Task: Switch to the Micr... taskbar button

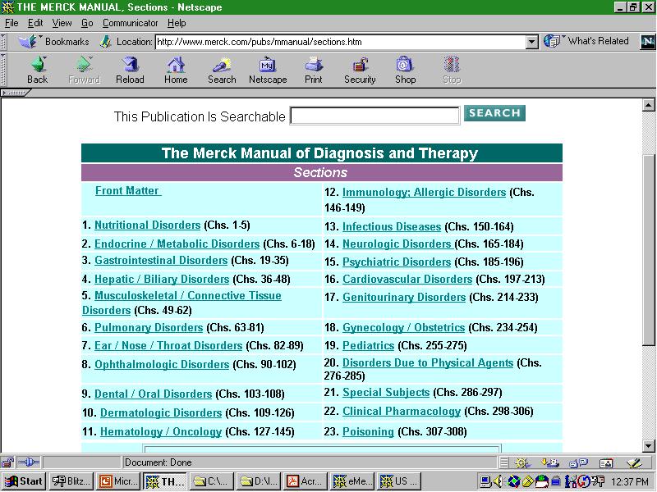Action: pyautogui.click(x=118, y=481)
